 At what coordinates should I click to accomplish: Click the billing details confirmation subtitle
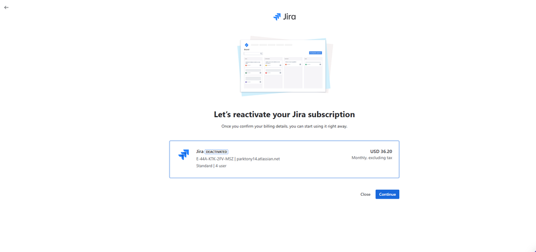(284, 126)
